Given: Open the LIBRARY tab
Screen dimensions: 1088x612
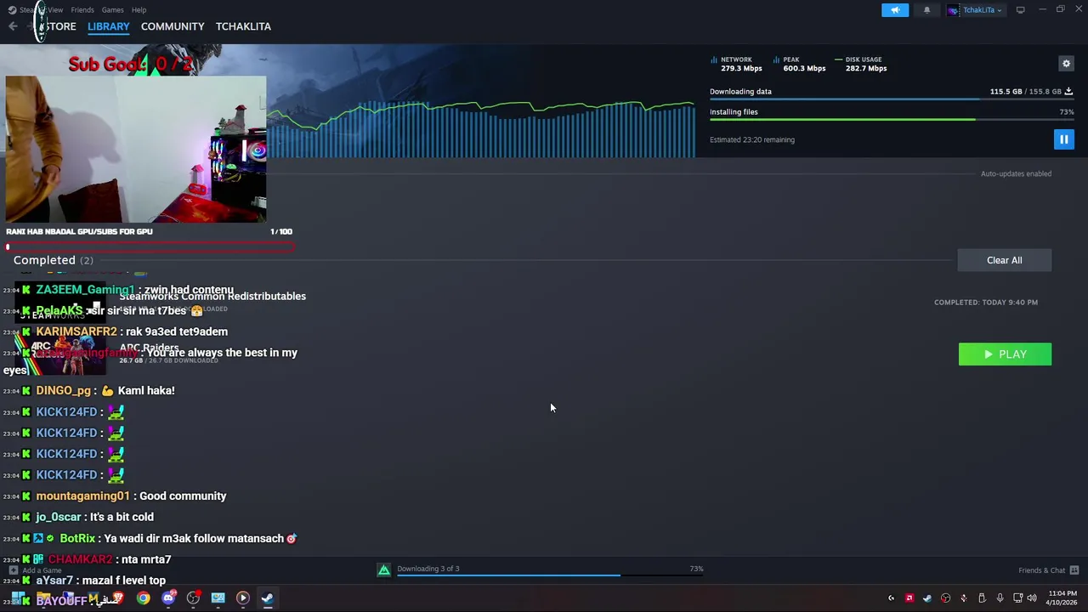Looking at the screenshot, I should tap(109, 26).
